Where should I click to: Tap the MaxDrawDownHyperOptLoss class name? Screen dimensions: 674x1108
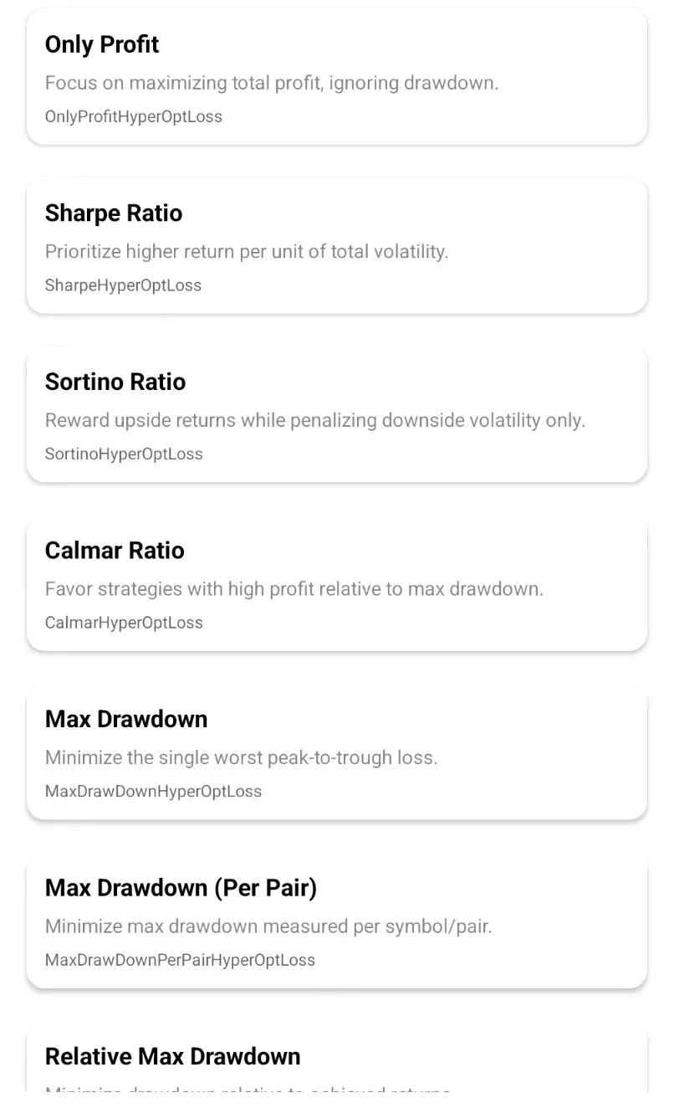[x=153, y=792]
